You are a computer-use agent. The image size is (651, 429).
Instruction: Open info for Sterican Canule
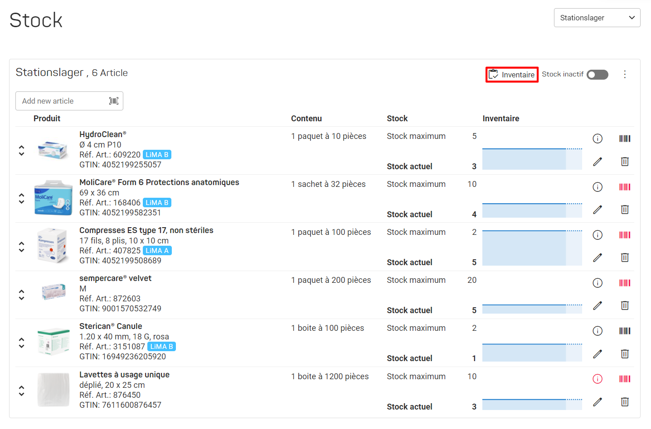coord(598,331)
